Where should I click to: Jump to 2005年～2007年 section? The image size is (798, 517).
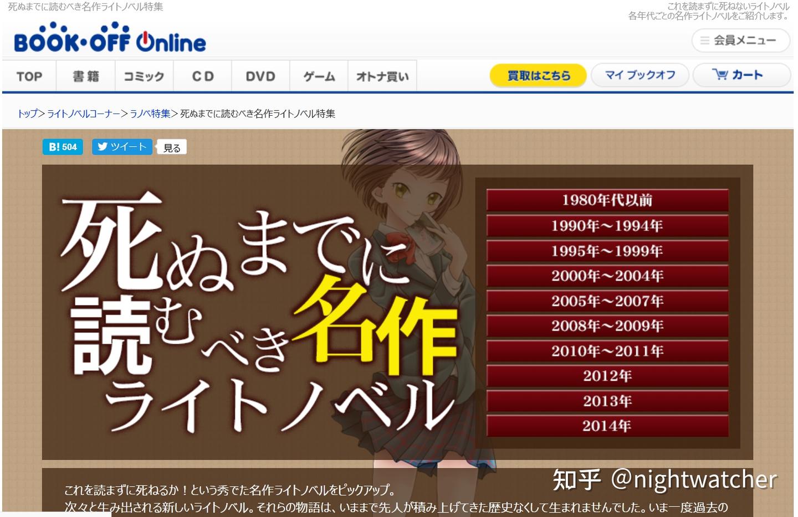607,301
